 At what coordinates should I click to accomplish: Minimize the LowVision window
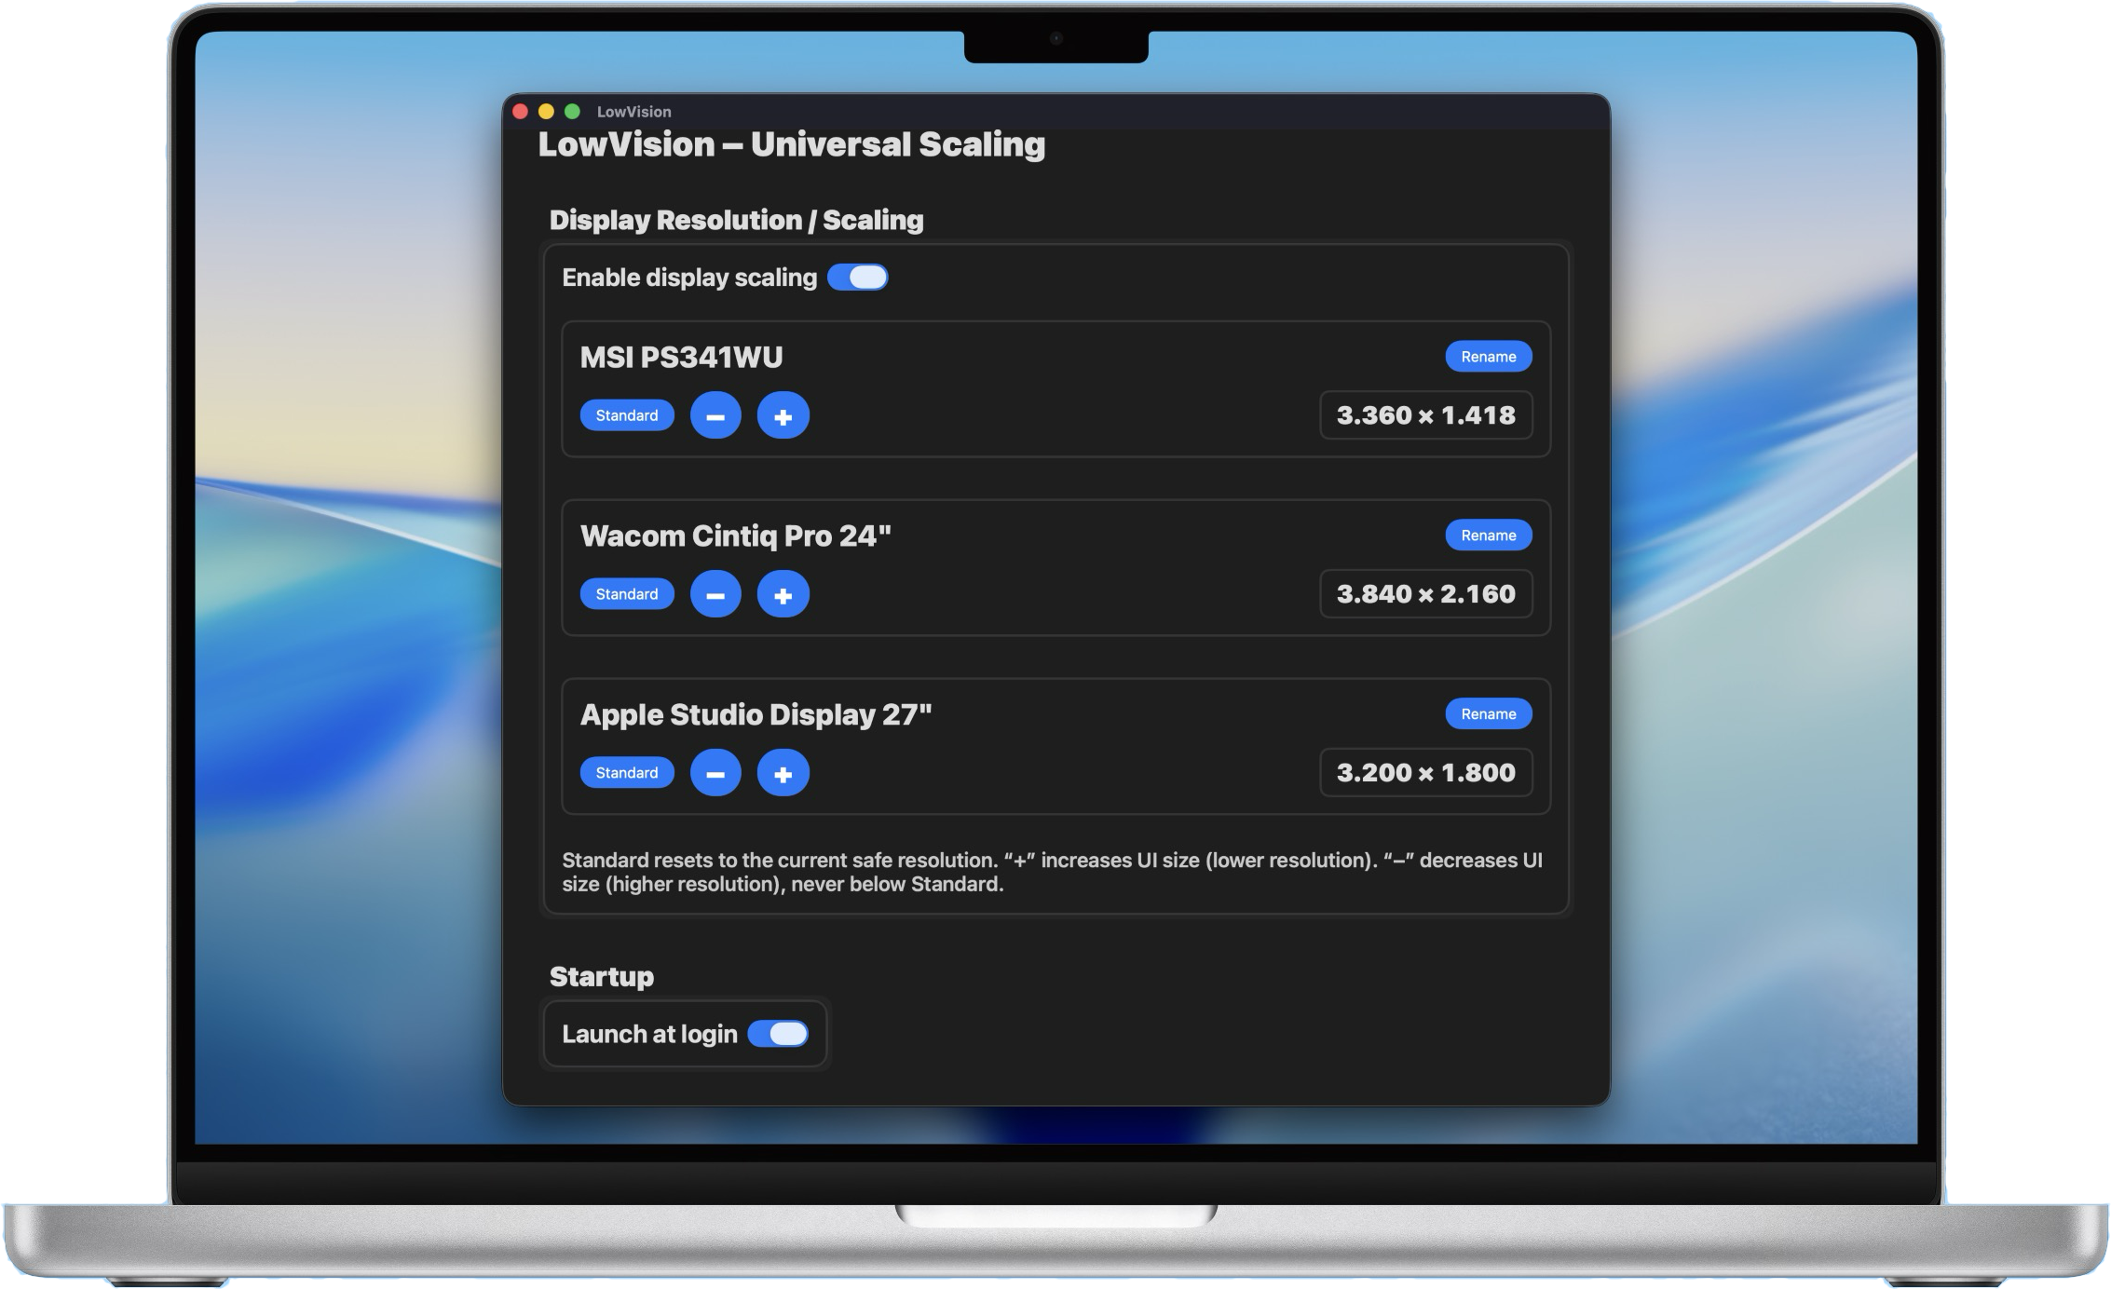[547, 112]
